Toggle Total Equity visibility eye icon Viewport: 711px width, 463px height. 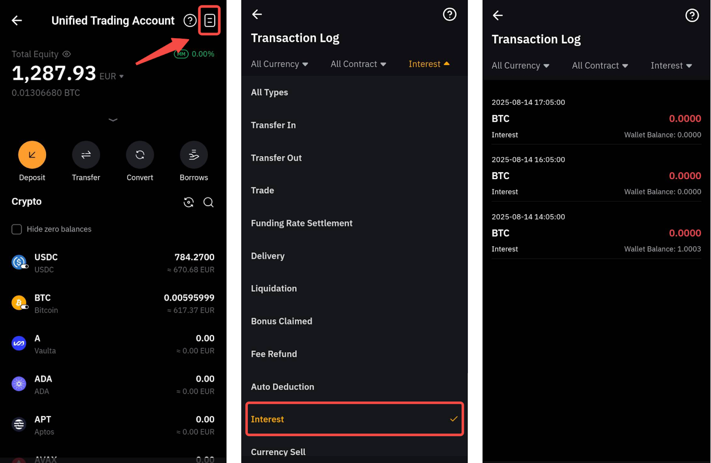(x=67, y=54)
